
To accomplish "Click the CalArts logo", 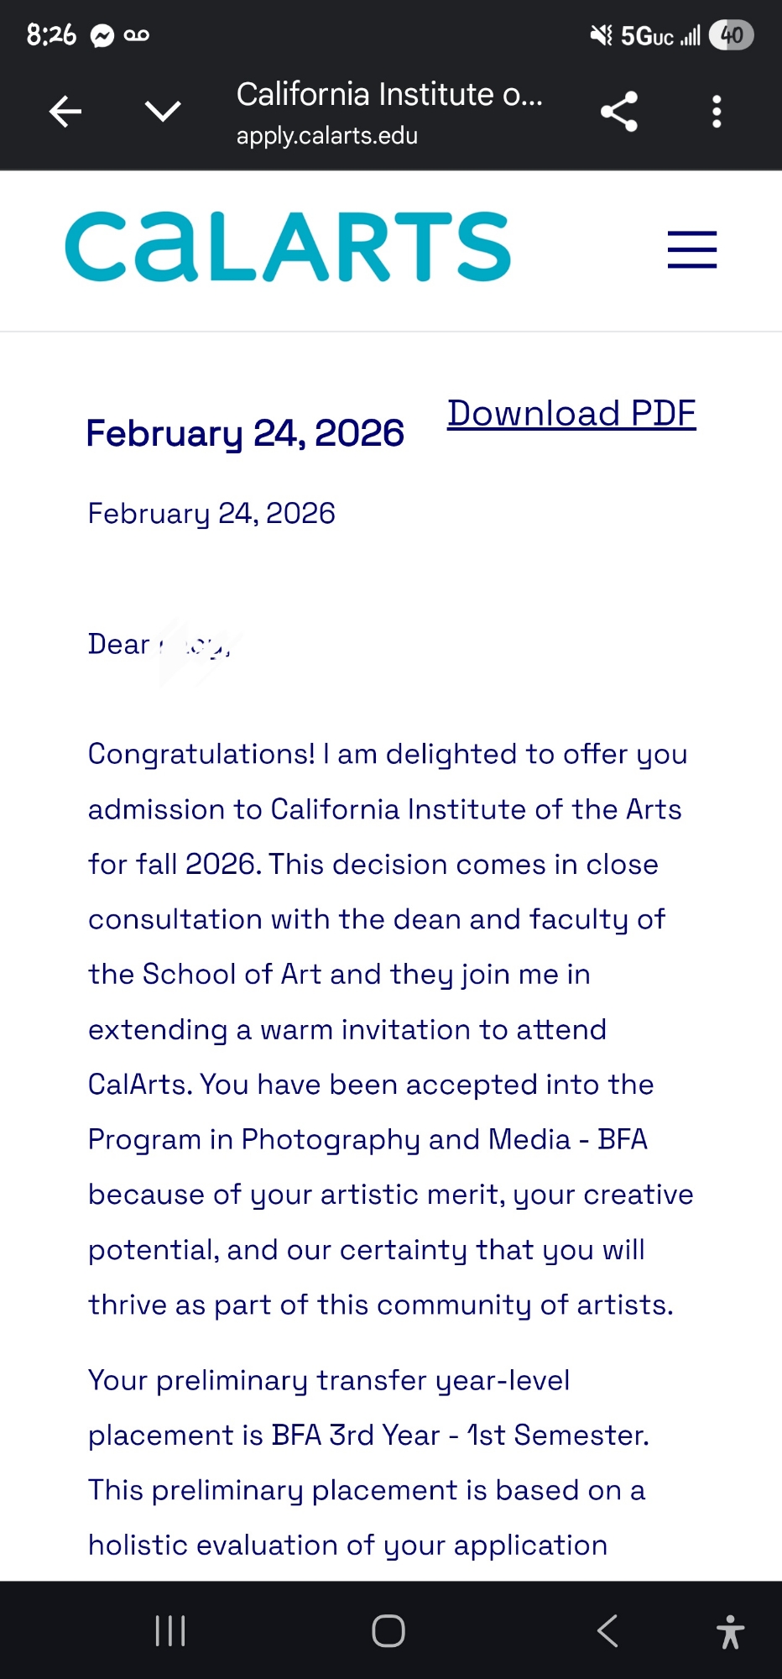I will click(288, 247).
